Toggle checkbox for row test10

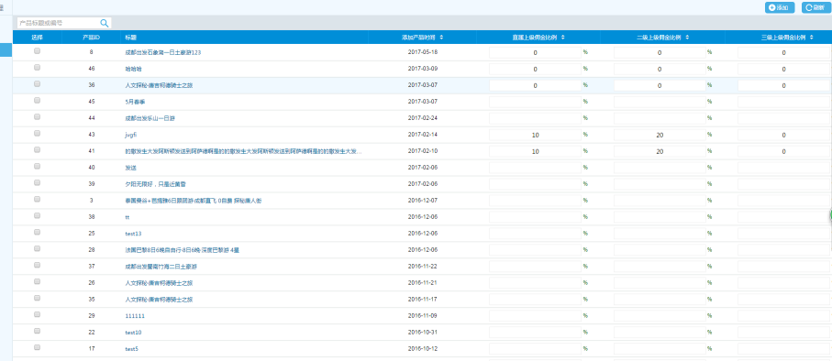pos(37,331)
